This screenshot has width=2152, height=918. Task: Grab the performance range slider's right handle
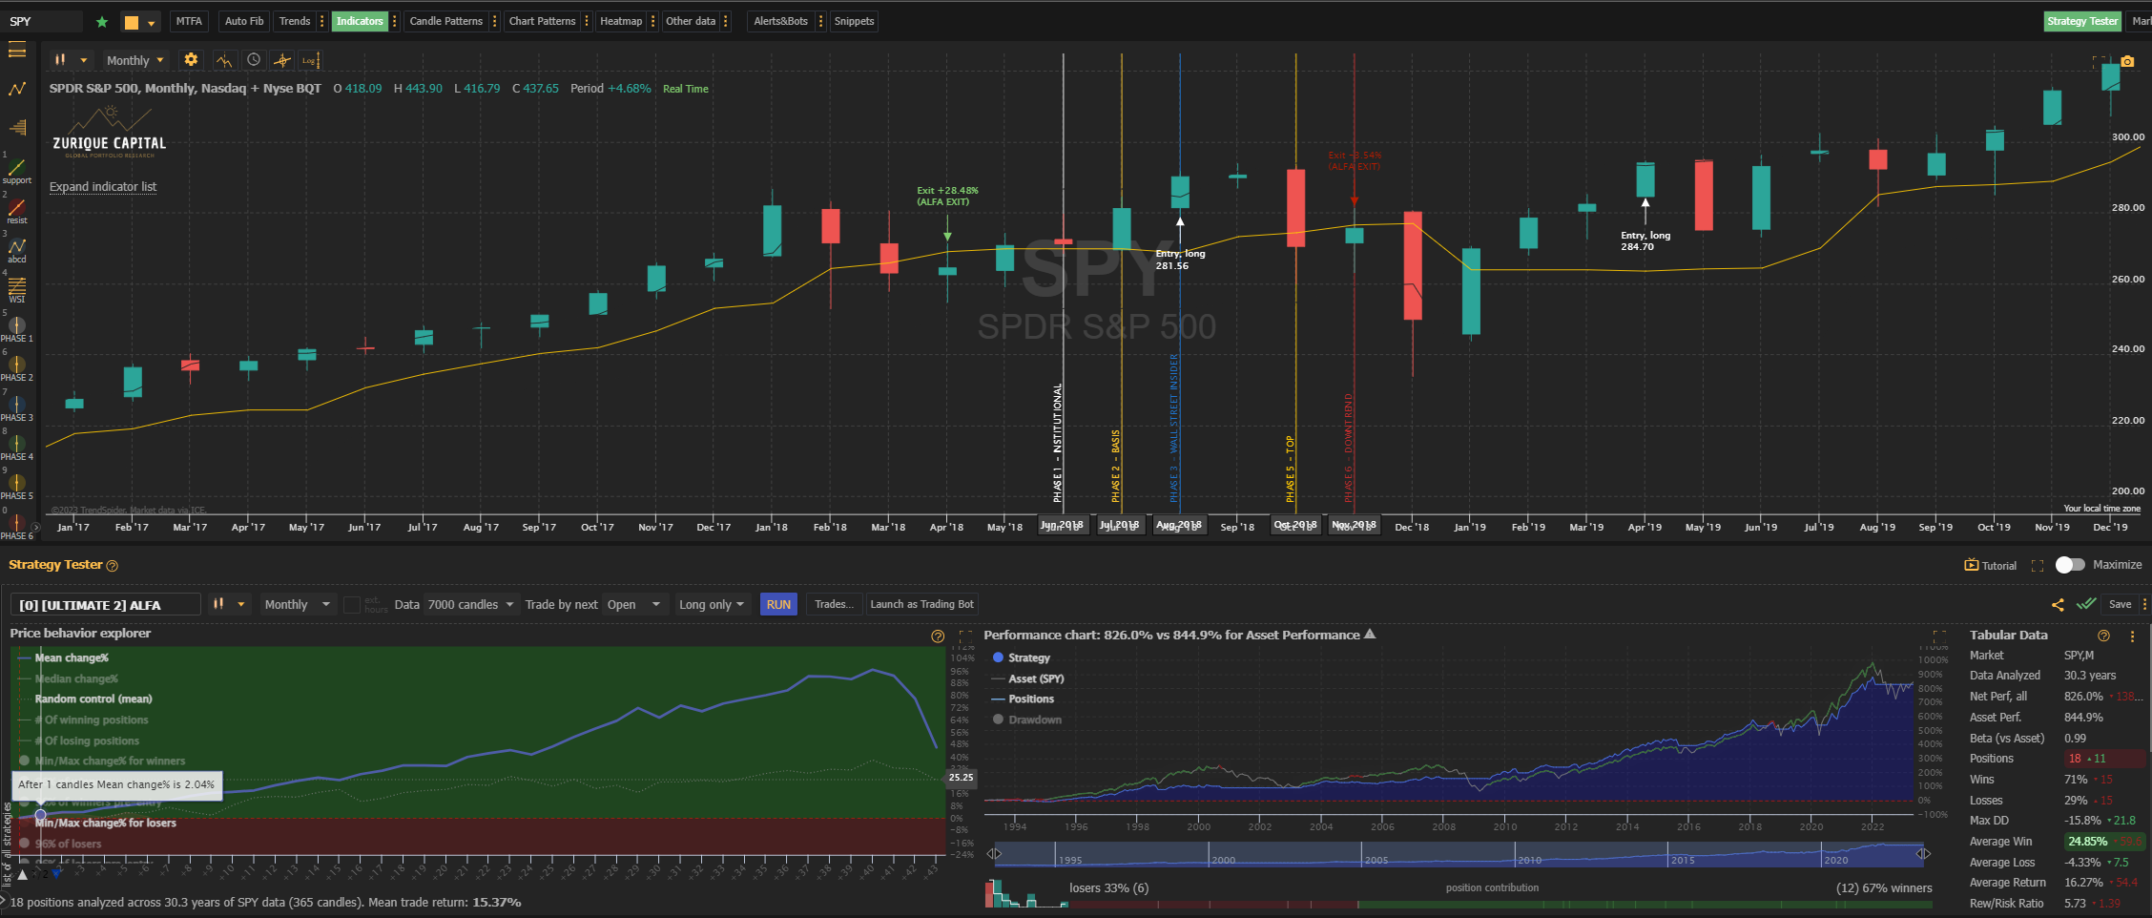tap(1923, 854)
